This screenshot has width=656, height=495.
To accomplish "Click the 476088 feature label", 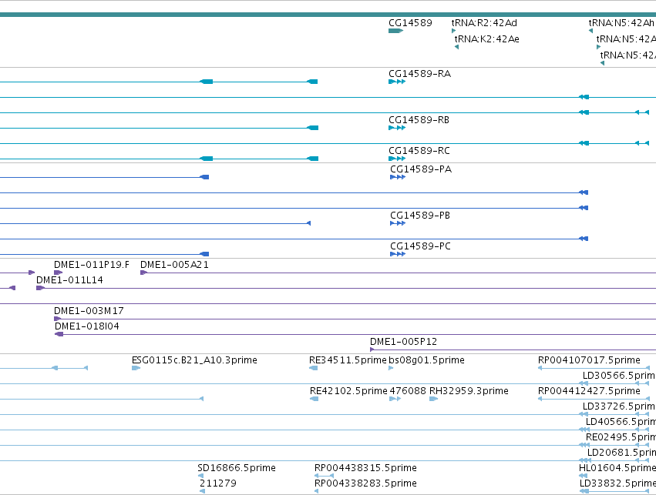I will (408, 391).
